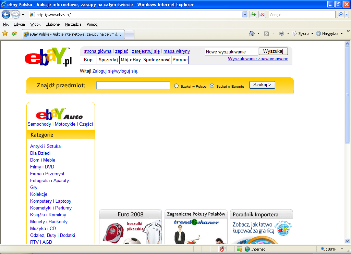
Task: Click the browser Forward arrow button
Action: coord(15,15)
